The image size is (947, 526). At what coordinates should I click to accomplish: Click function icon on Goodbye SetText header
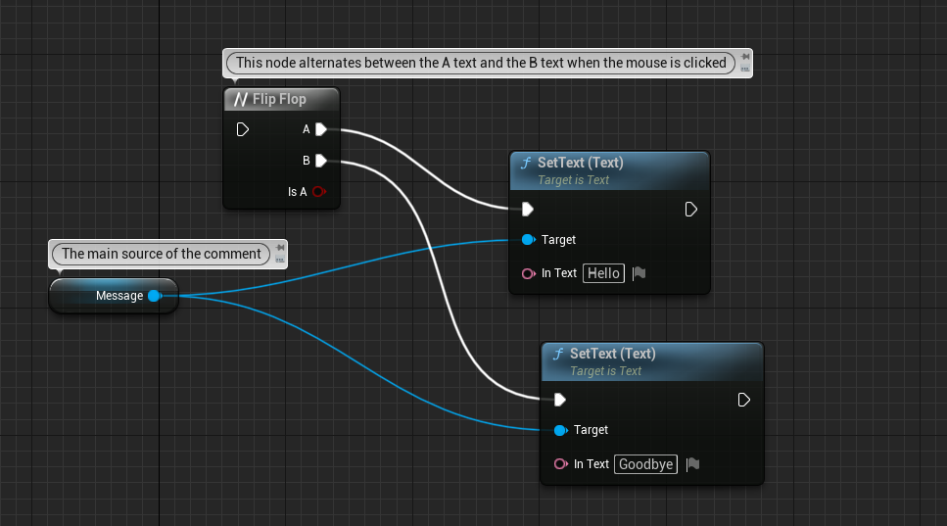pos(558,354)
